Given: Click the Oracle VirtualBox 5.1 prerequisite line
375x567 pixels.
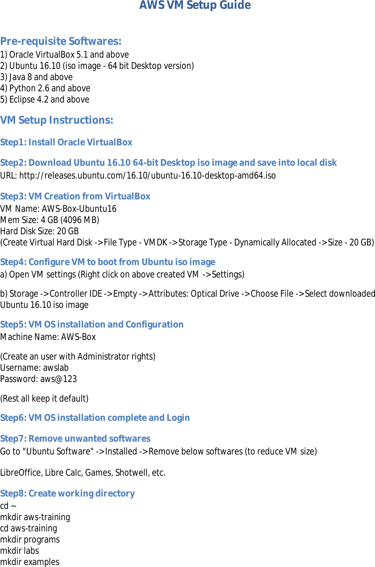Looking at the screenshot, I should coord(64,54).
